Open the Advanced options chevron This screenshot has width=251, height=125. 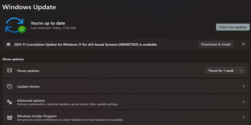pos(244,102)
